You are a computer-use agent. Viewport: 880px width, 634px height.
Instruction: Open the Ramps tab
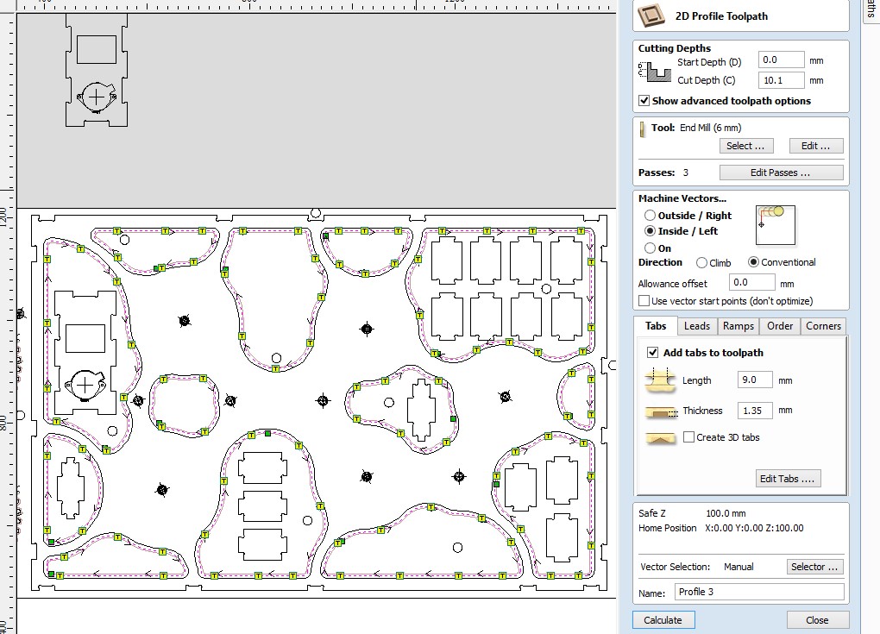[x=738, y=326]
